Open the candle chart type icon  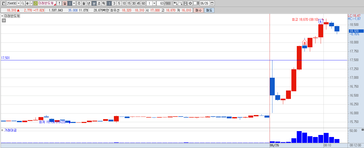click(175, 3)
